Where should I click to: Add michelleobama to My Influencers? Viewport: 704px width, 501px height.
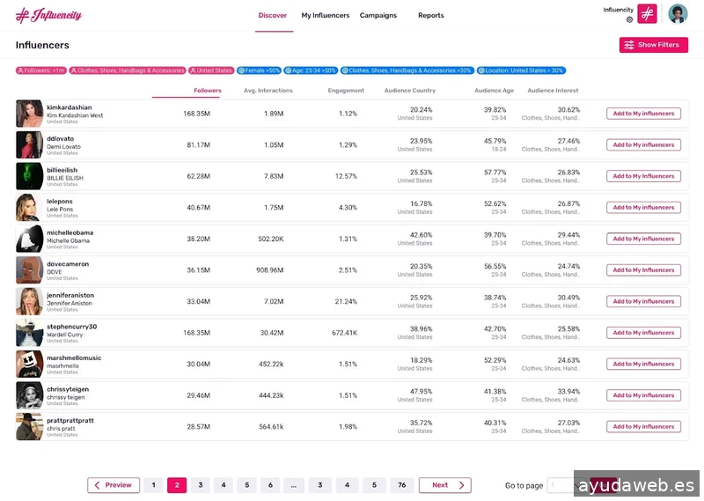[x=643, y=239]
